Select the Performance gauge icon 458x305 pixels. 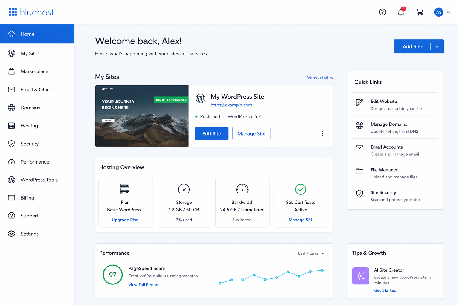tap(11, 162)
